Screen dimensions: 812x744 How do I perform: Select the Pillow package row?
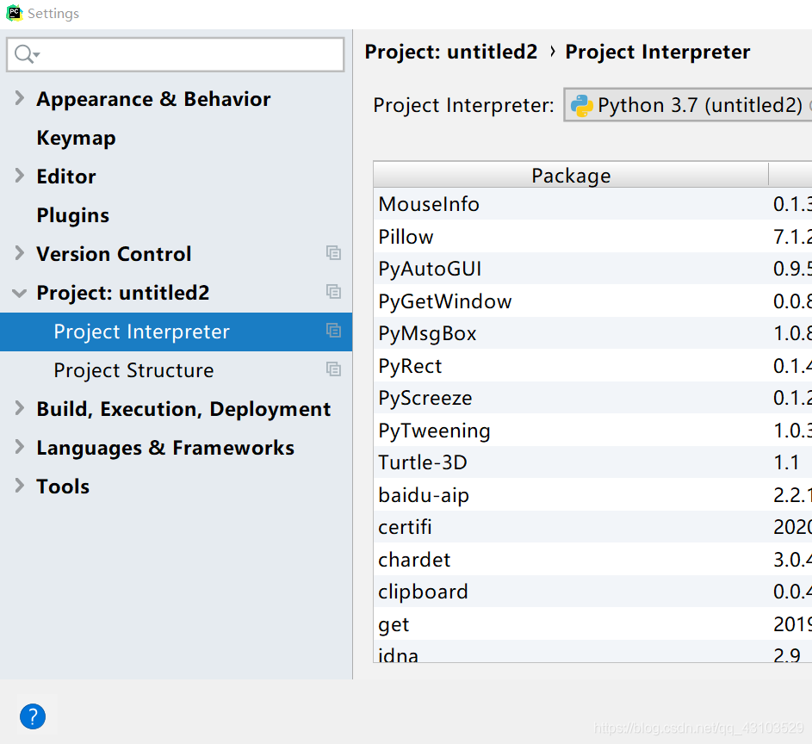click(406, 236)
